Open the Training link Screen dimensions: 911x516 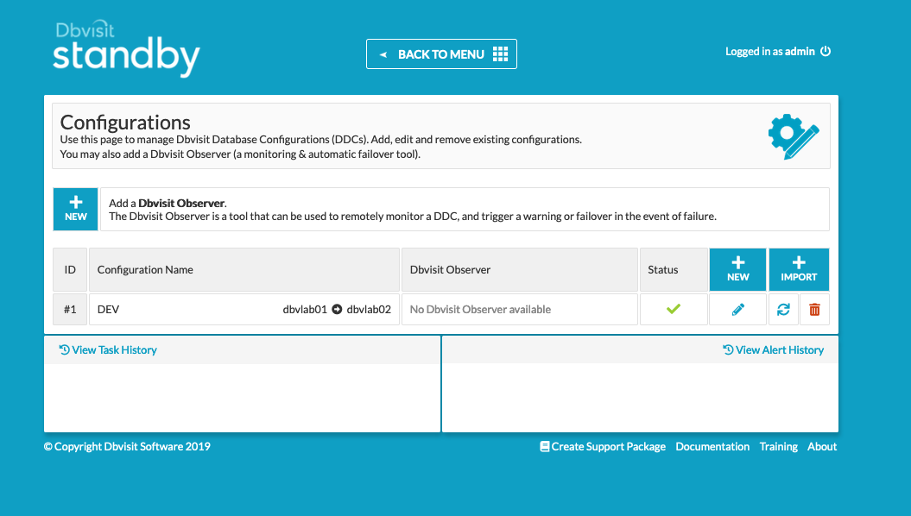(x=779, y=446)
